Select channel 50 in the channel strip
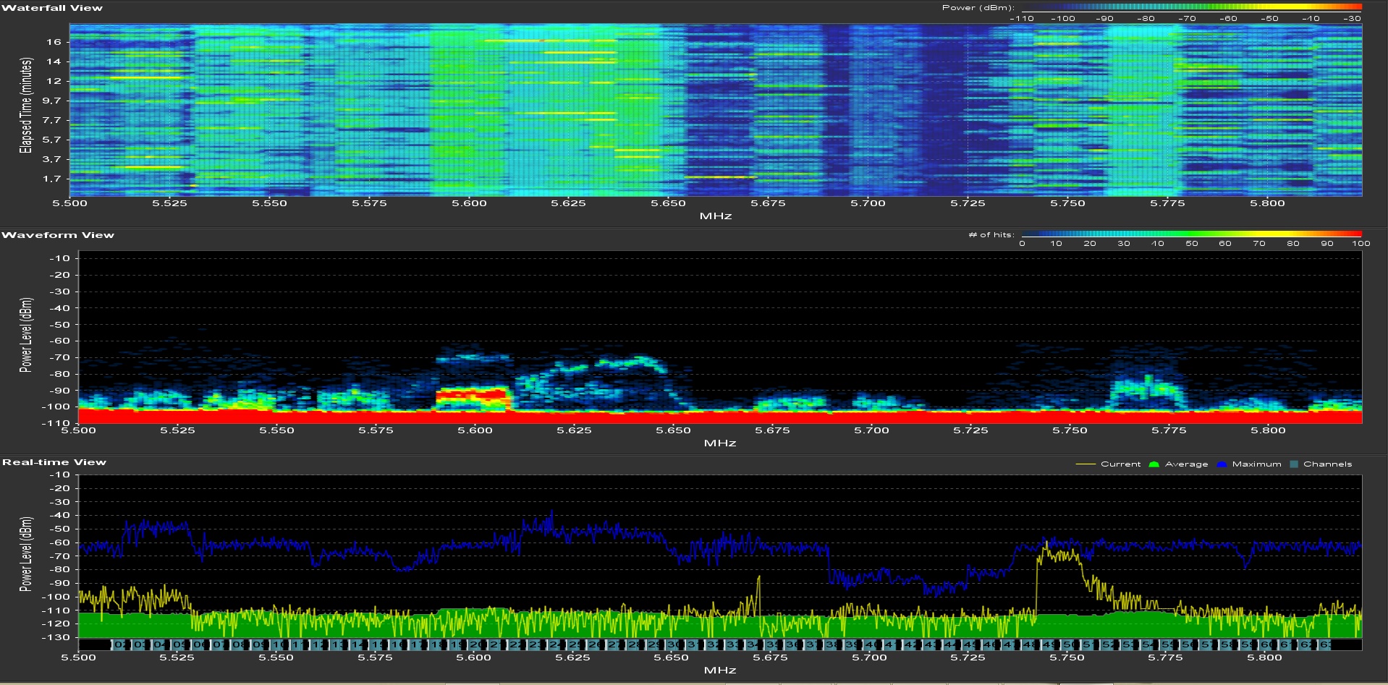 pyautogui.click(x=1070, y=644)
